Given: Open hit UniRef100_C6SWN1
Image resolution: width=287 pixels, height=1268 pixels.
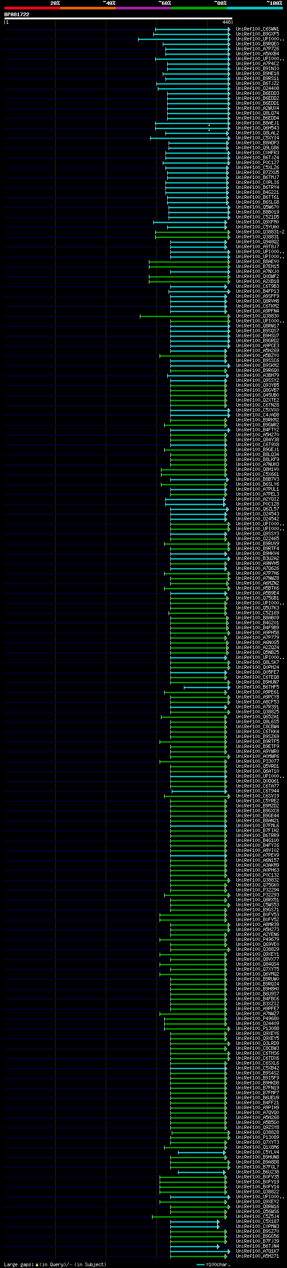Looking at the screenshot, I should click(x=257, y=29).
